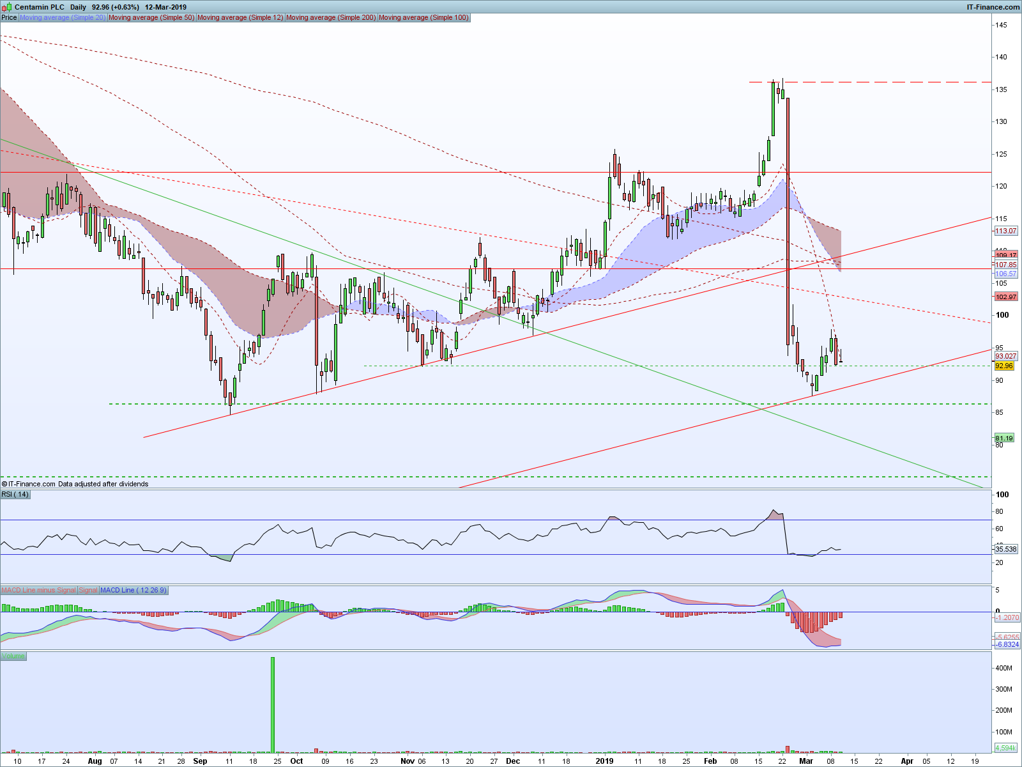
Task: Select the Moving average (Simple 50) legend label
Action: click(151, 17)
